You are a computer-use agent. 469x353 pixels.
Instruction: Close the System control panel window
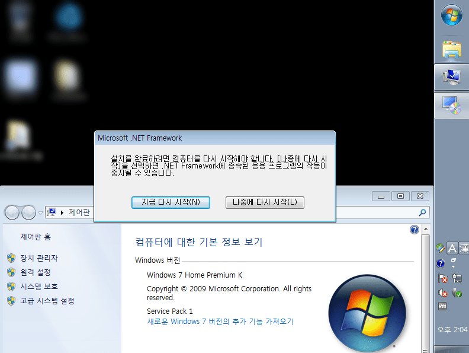pyautogui.click(x=420, y=196)
